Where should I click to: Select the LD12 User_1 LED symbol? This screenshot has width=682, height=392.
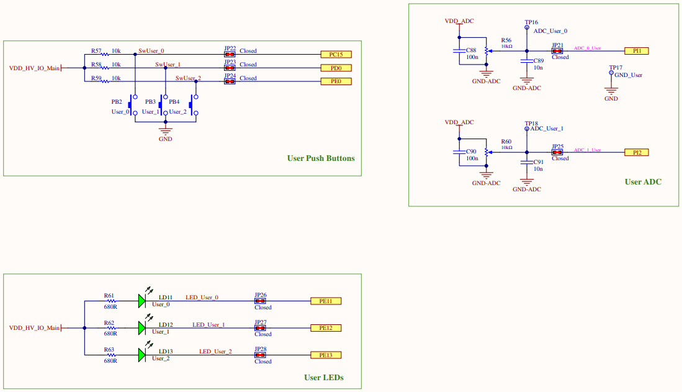pos(141,327)
